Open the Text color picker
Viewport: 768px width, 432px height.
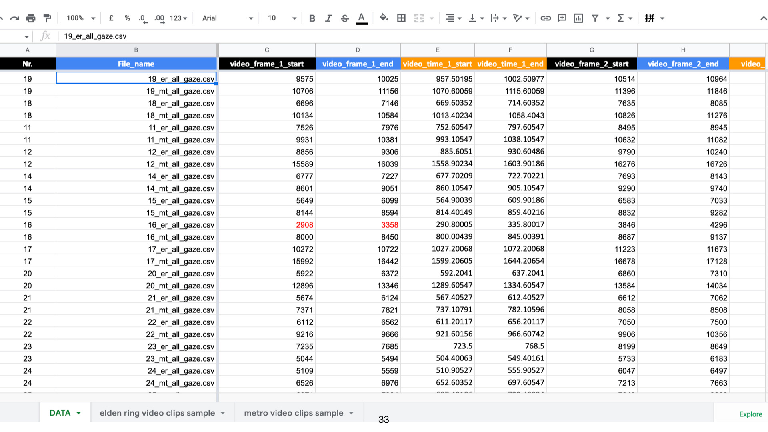point(361,18)
